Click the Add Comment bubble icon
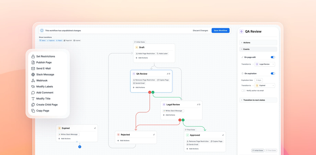This screenshot has height=155, width=316. pyautogui.click(x=33, y=93)
